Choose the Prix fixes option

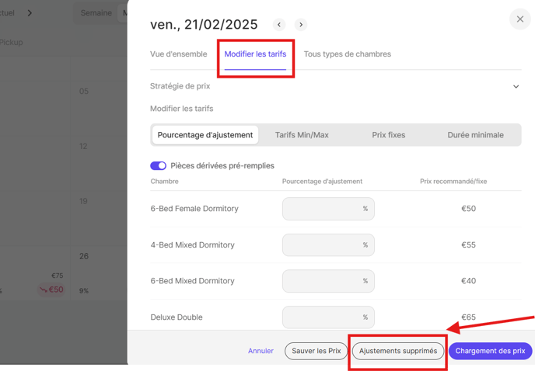pyautogui.click(x=388, y=135)
